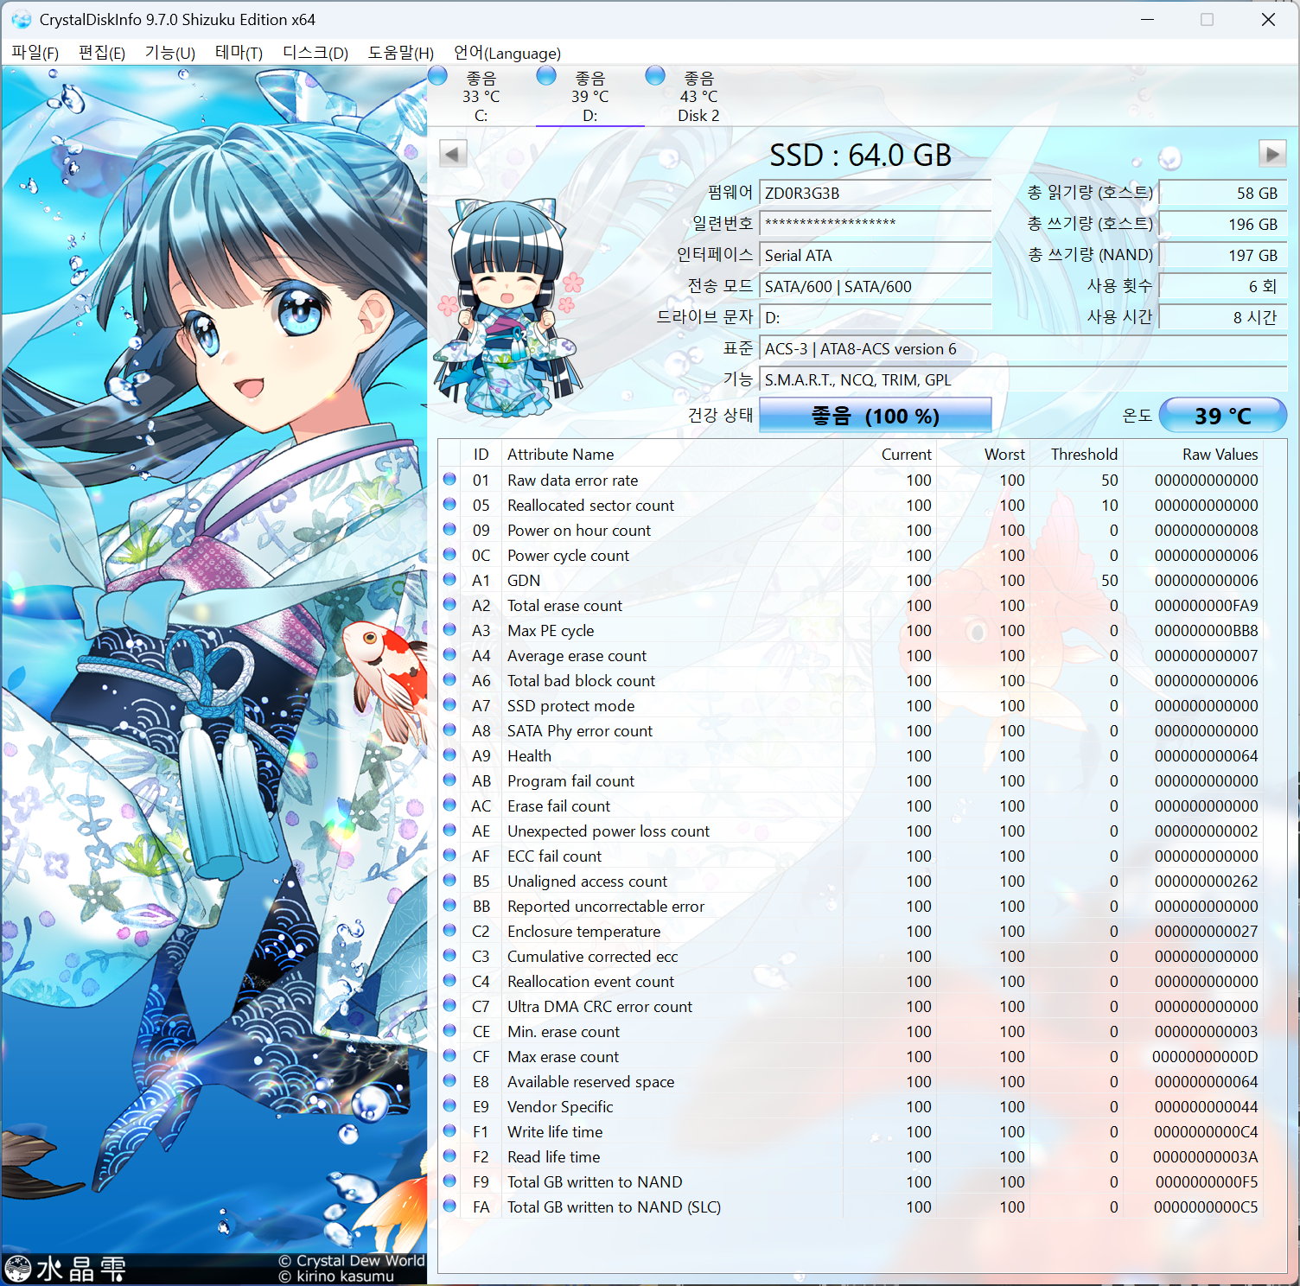Click the masked serial number field

point(875,224)
